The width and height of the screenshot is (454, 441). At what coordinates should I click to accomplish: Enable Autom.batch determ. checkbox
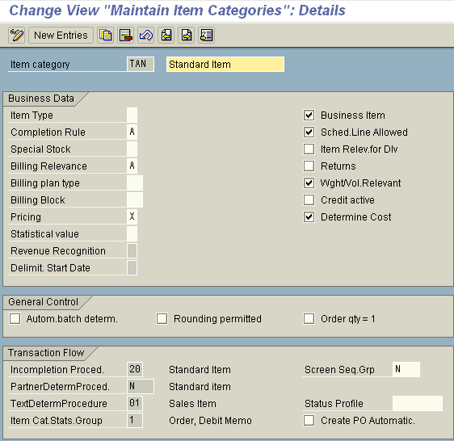tap(15, 319)
